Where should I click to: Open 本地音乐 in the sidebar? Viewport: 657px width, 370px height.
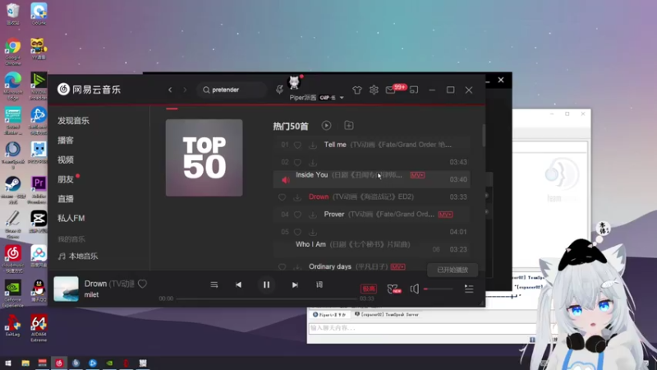[x=78, y=256]
